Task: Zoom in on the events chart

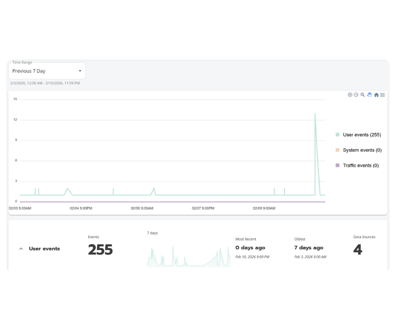Action: coord(350,95)
